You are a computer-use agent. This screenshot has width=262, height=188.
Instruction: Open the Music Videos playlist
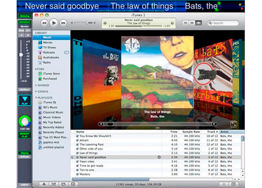click(x=52, y=117)
